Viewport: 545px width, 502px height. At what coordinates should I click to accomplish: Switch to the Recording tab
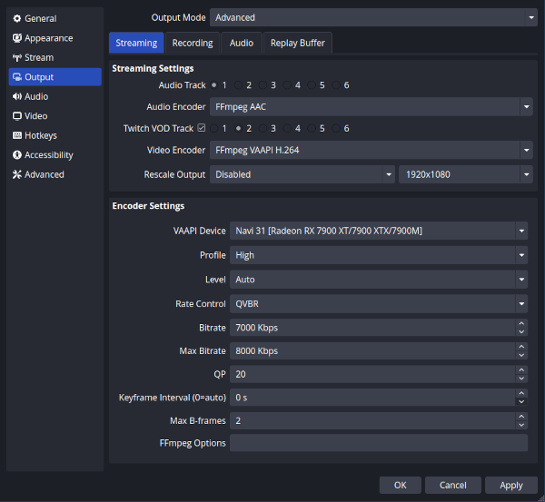click(193, 43)
